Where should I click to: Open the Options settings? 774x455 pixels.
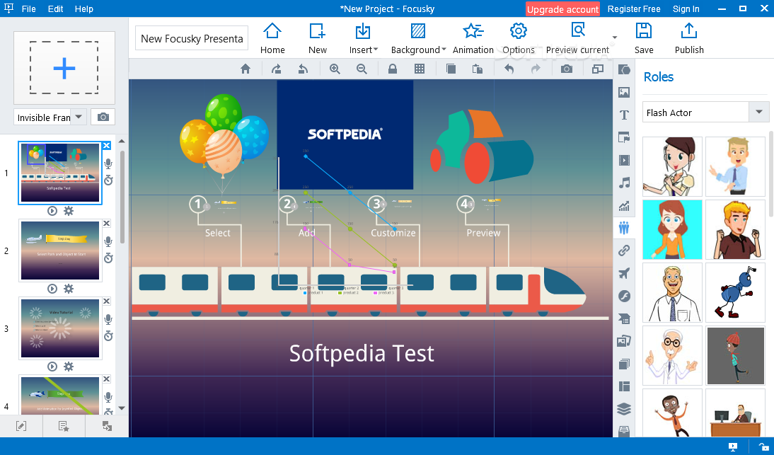[x=519, y=38]
